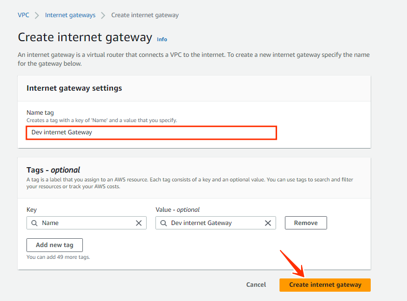Click the search magnifier icon in Value field
407x301 pixels.
163,223
